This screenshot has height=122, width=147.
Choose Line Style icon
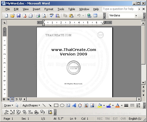click(x=126, y=105)
